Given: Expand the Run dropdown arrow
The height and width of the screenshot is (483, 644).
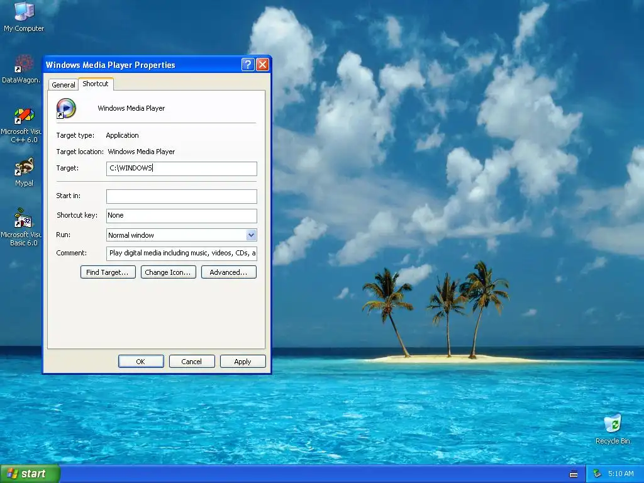Looking at the screenshot, I should tap(251, 235).
